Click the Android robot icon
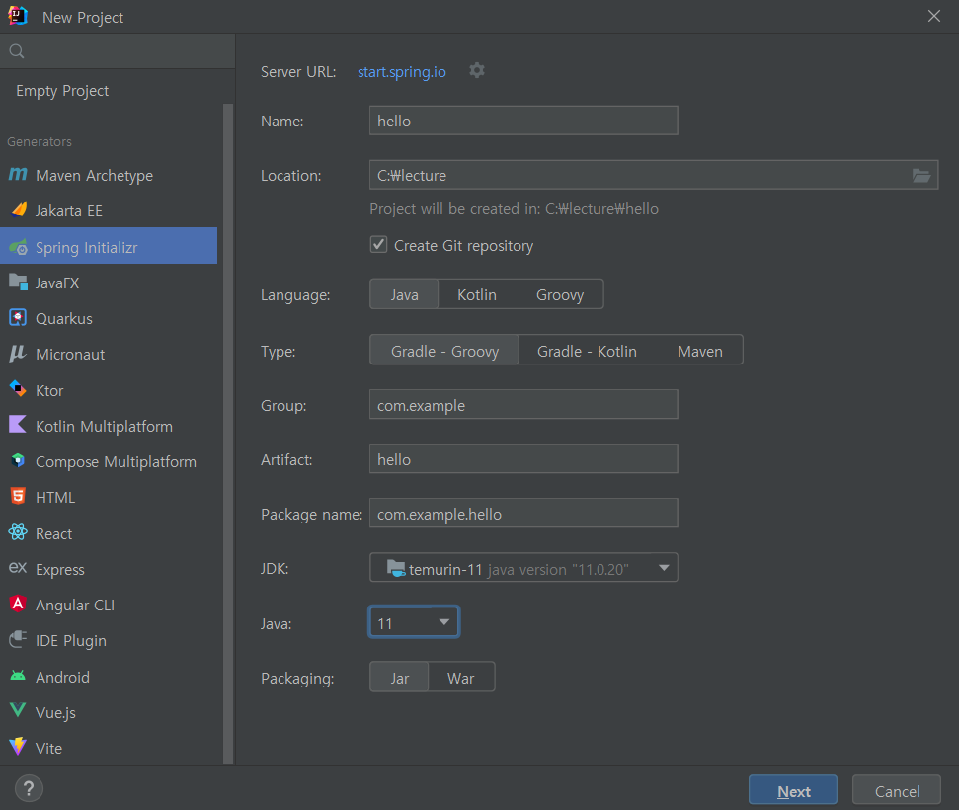The image size is (959, 810). pyautogui.click(x=18, y=676)
